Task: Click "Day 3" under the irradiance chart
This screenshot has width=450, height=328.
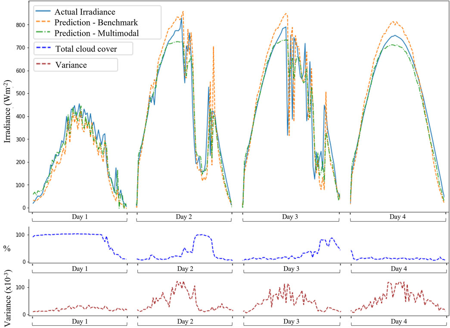Action: (x=290, y=216)
